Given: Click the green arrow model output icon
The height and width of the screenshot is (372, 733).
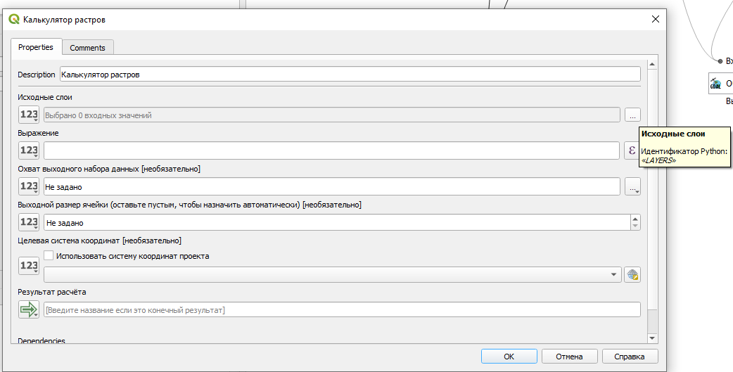Looking at the screenshot, I should tap(29, 309).
